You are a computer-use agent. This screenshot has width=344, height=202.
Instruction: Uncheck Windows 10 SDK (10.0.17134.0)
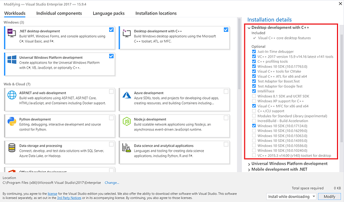pyautogui.click(x=254, y=126)
